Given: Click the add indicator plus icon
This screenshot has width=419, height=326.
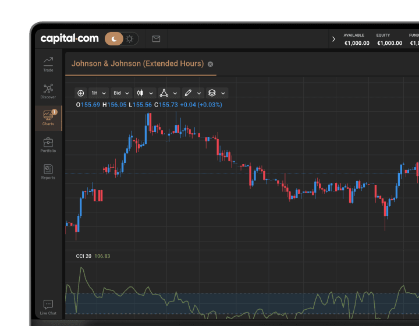Looking at the screenshot, I should 81,93.
